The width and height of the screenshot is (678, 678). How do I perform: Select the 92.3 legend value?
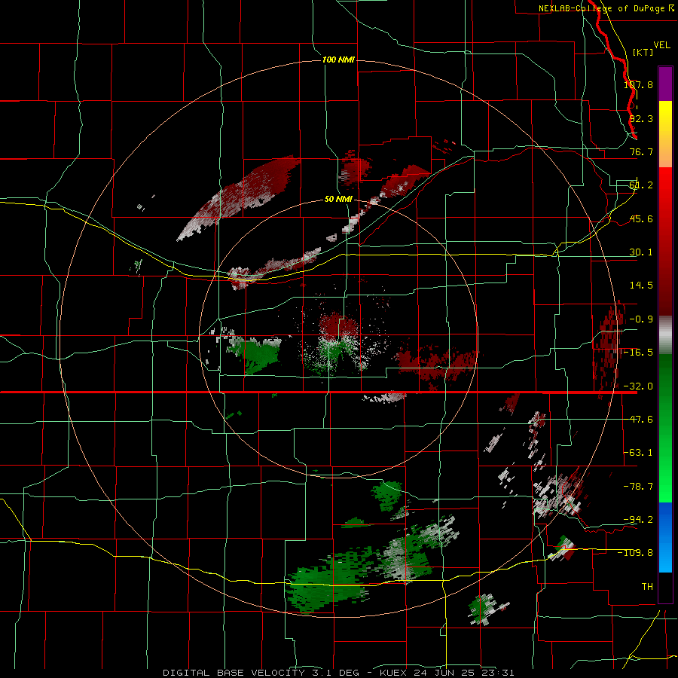click(641, 118)
